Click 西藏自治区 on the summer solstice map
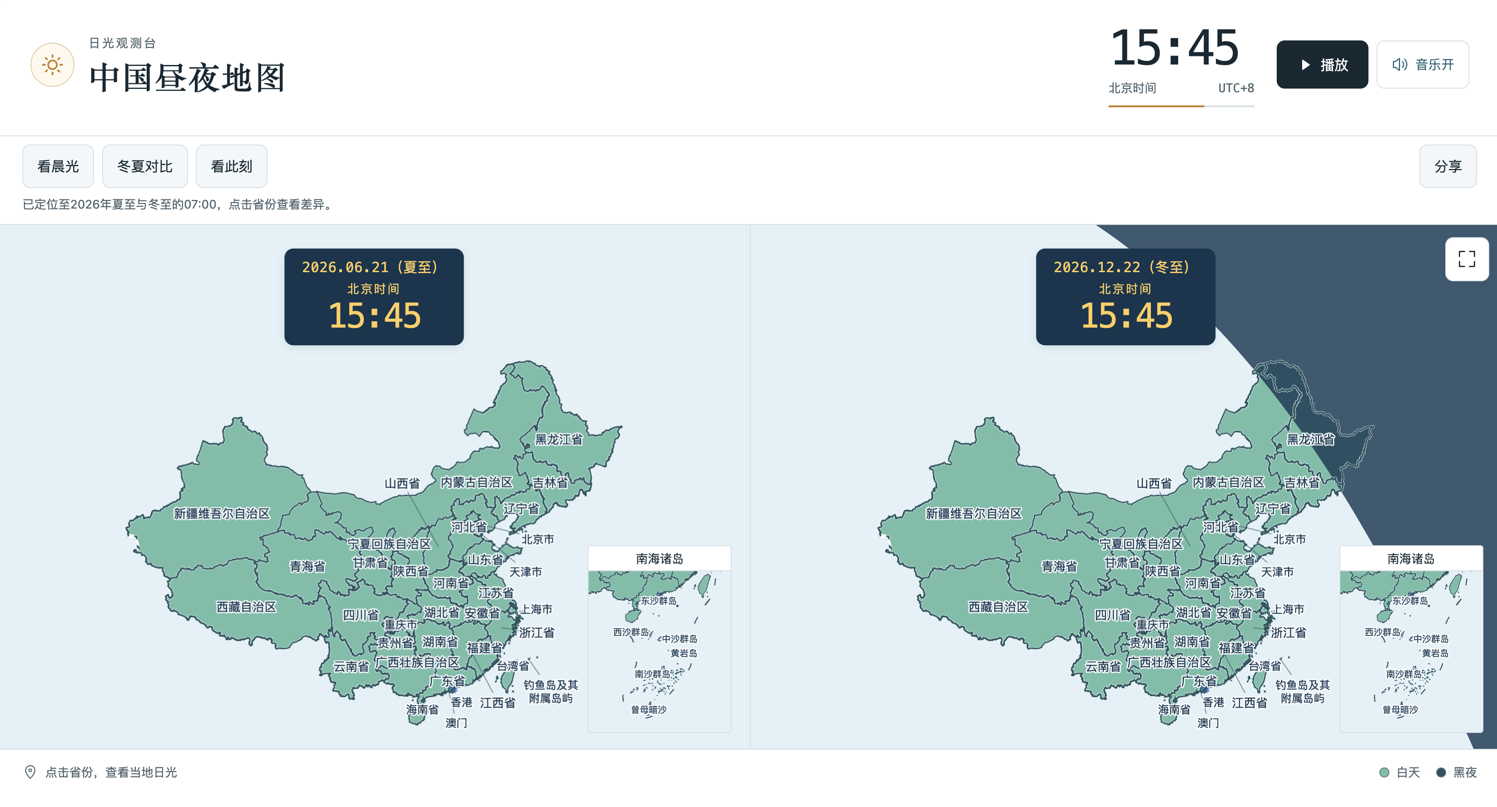Image resolution: width=1497 pixels, height=807 pixels. (247, 607)
